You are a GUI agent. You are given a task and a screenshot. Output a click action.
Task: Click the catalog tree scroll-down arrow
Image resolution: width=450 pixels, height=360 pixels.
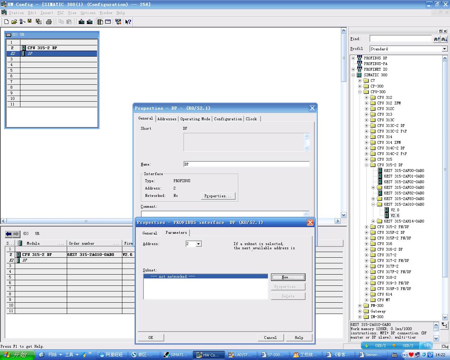445,317
